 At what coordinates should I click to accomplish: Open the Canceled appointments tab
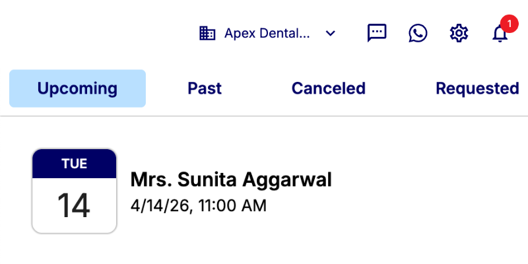(x=329, y=88)
